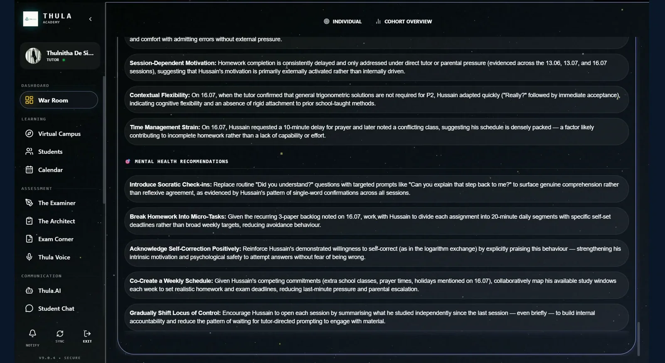Viewport: 665px width, 363px height.
Task: Click the Thula Academy logo
Action: point(30,19)
